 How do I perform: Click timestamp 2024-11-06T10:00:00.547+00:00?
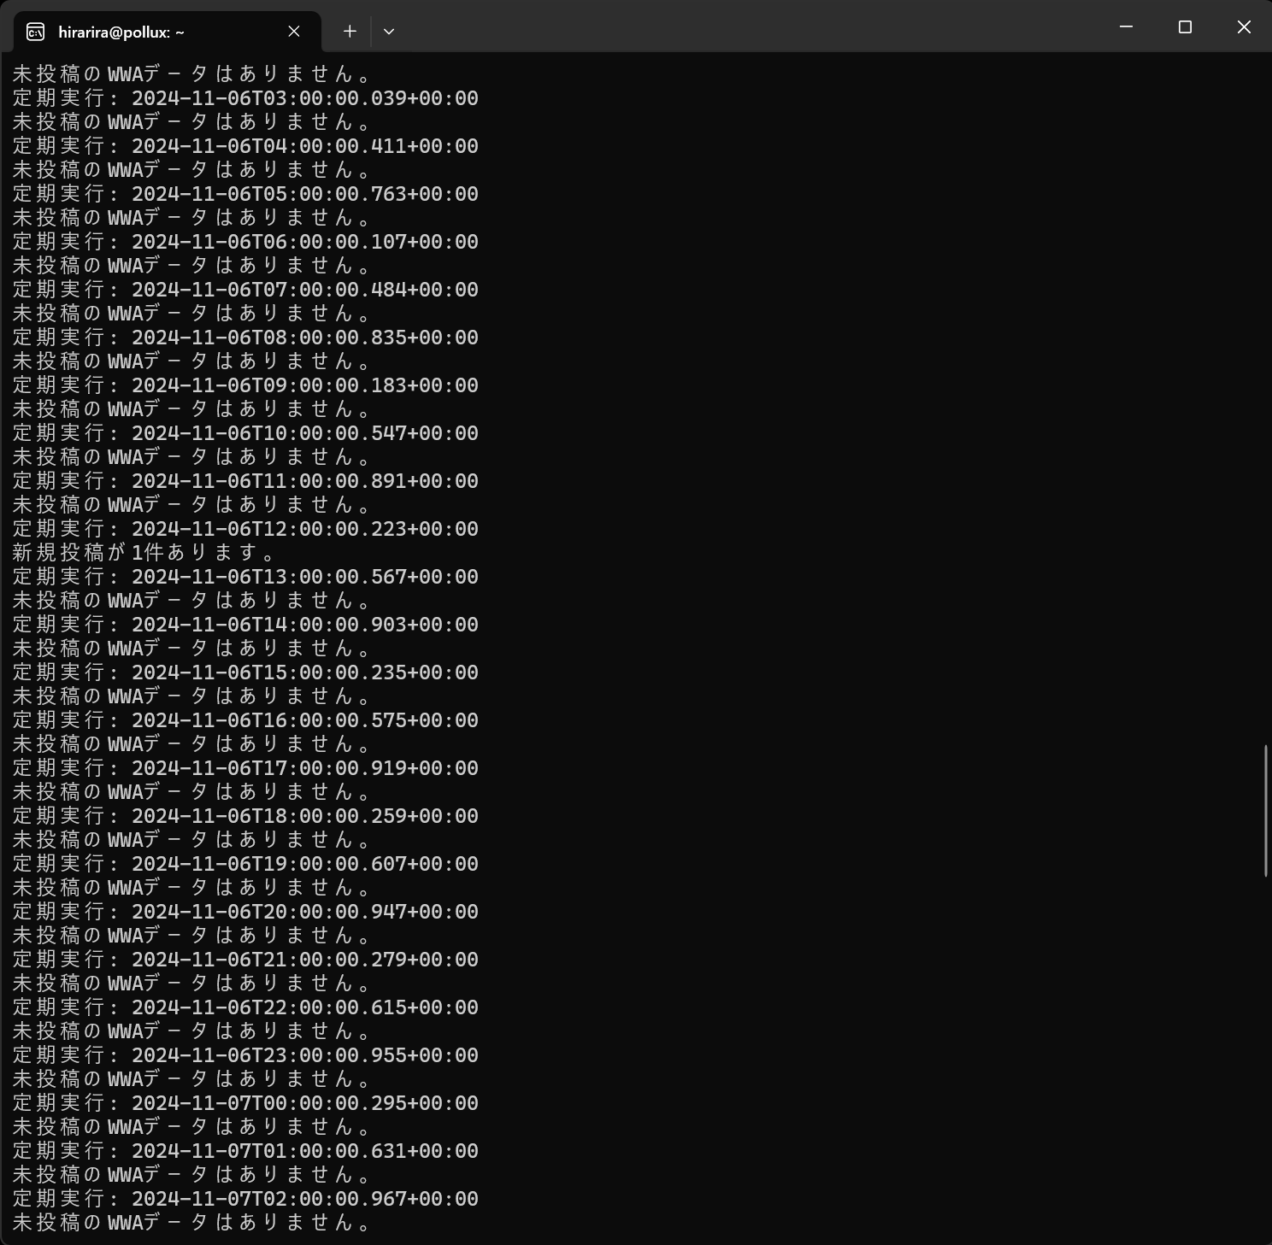pos(305,433)
